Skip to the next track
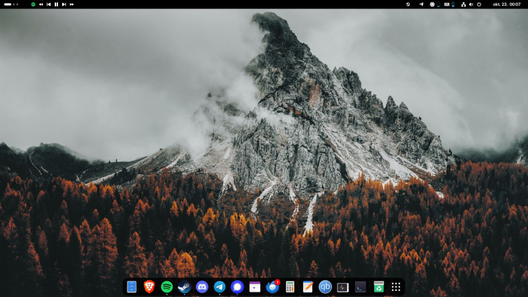Screen dimensions: 528x297 [64, 5]
